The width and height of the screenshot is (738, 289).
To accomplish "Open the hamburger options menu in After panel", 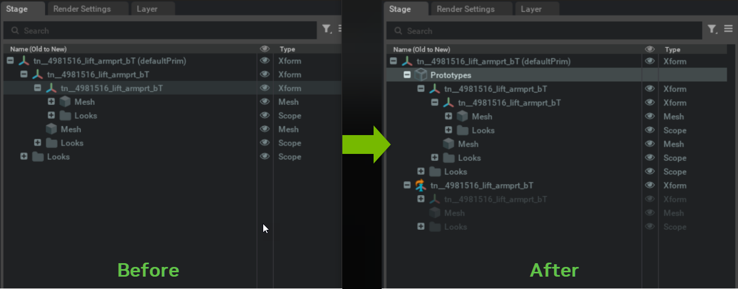I will tap(728, 29).
